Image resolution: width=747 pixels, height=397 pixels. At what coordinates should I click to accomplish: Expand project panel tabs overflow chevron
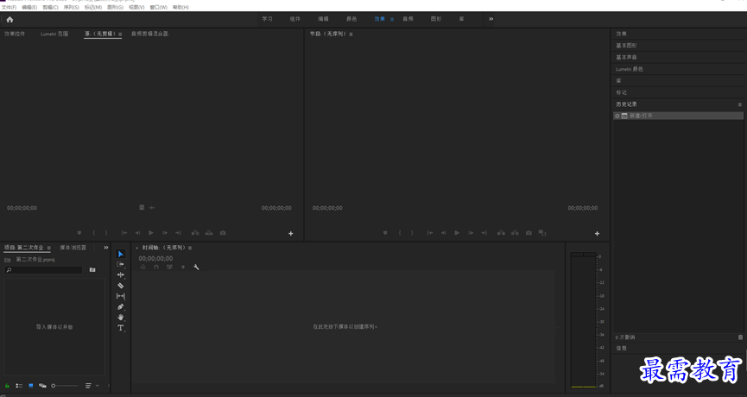(x=105, y=248)
